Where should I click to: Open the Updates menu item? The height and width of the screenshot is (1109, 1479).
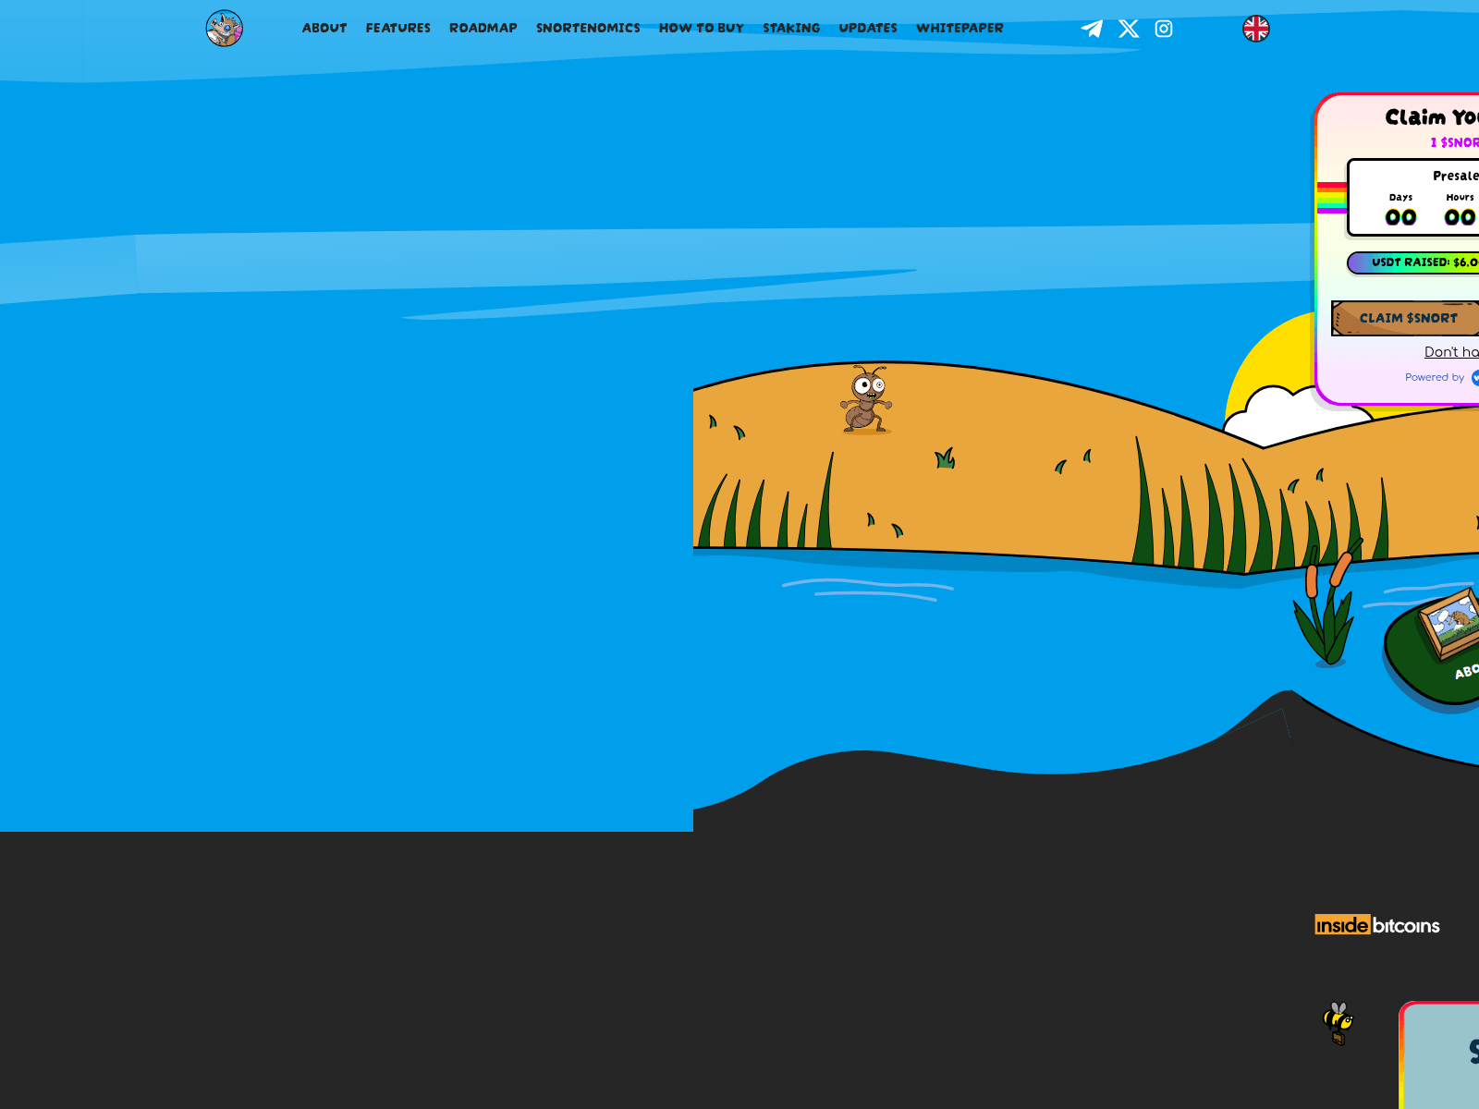pyautogui.click(x=867, y=29)
